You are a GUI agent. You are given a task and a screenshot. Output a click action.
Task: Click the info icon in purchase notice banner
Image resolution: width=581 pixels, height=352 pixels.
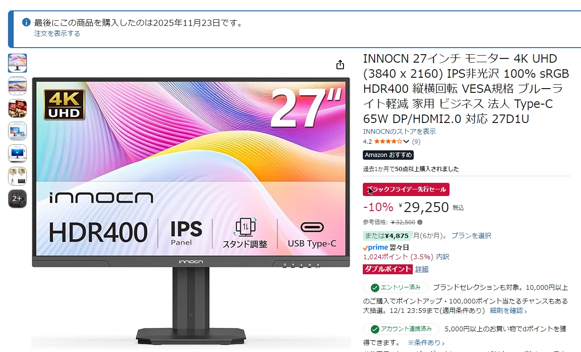[x=26, y=22]
